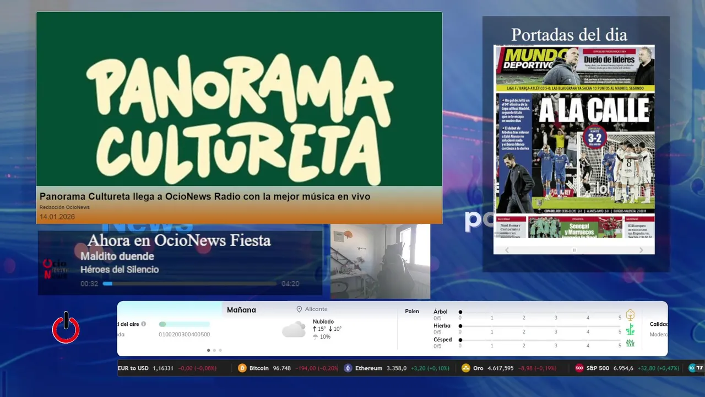Screen dimensions: 705x397
Task: Click the red power button icon
Action: [66, 328]
